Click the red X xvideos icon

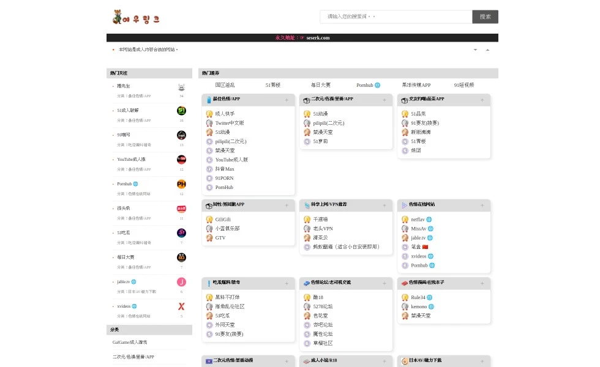(x=181, y=306)
